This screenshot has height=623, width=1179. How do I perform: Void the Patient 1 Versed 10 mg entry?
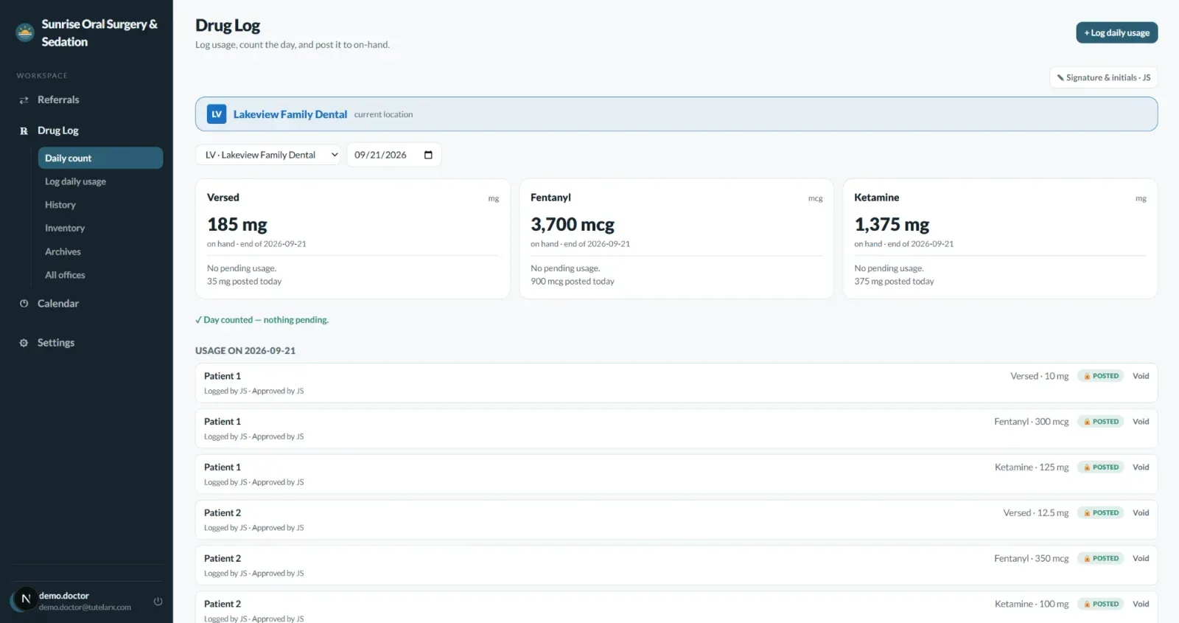tap(1141, 376)
